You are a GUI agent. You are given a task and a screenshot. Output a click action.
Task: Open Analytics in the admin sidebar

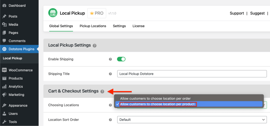(16, 87)
